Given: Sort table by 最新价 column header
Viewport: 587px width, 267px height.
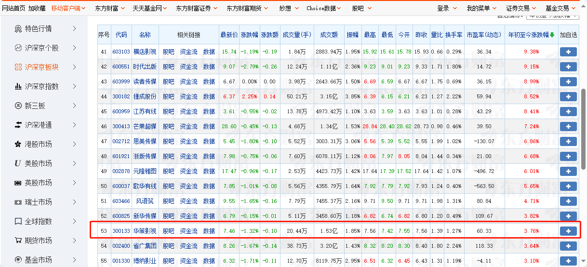Looking at the screenshot, I should tap(229, 35).
